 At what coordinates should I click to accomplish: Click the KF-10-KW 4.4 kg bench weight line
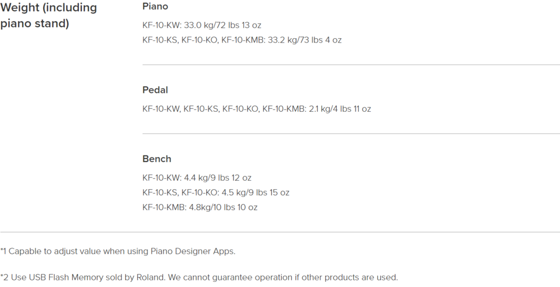pyautogui.click(x=197, y=177)
